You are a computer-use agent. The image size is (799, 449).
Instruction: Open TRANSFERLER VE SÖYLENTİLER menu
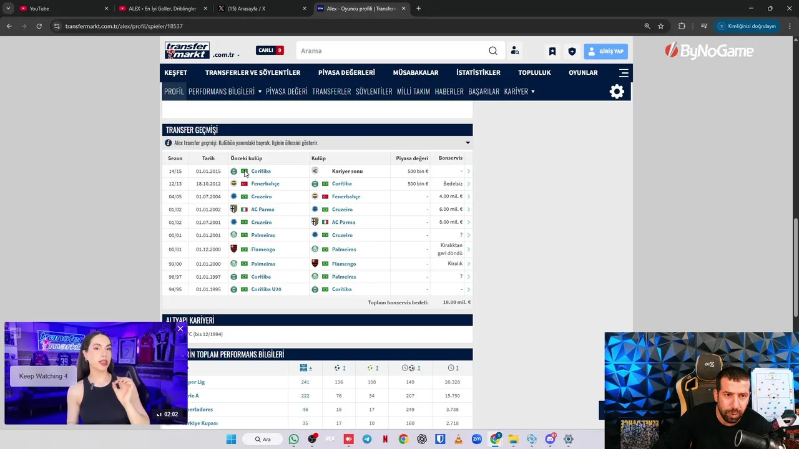[x=253, y=72]
